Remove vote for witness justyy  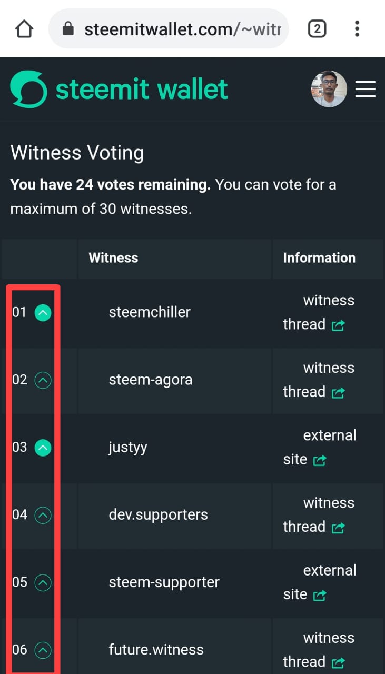click(43, 448)
